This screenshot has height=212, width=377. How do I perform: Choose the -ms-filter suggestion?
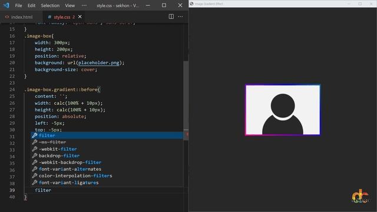click(107, 142)
